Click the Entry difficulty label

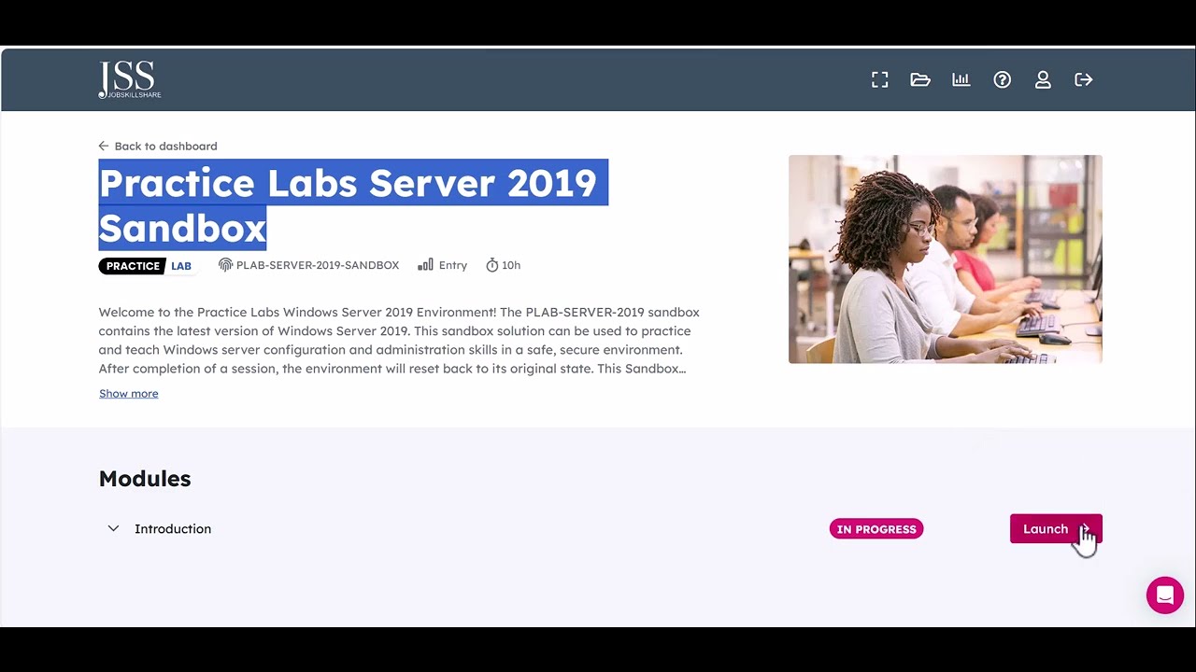click(453, 266)
